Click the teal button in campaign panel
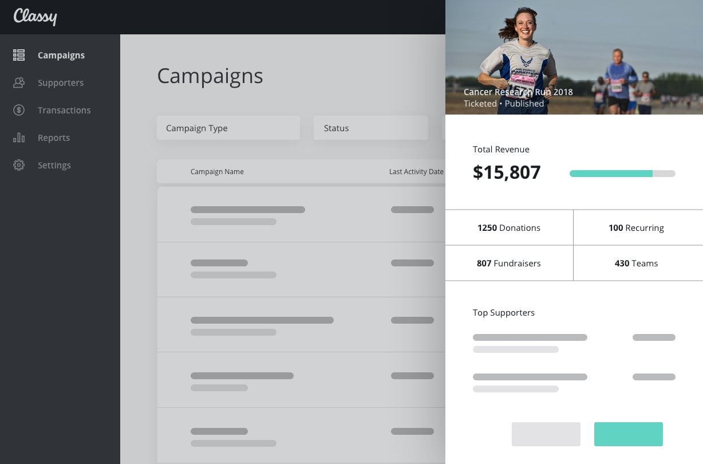703x464 pixels. click(x=629, y=434)
